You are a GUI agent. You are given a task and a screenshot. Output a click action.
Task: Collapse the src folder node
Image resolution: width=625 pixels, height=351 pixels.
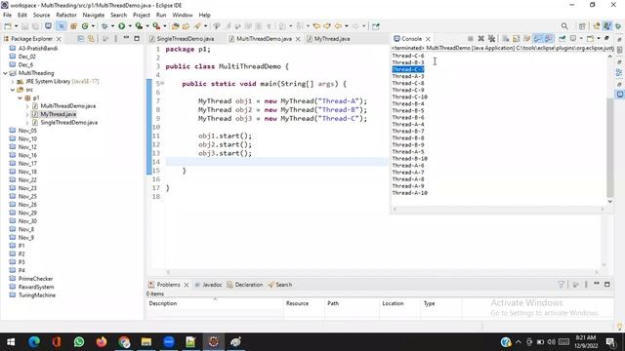pyautogui.click(x=13, y=90)
